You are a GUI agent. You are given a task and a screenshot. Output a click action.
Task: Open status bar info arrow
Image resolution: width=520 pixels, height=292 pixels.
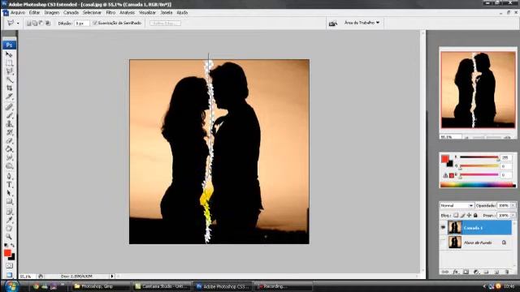click(112, 276)
